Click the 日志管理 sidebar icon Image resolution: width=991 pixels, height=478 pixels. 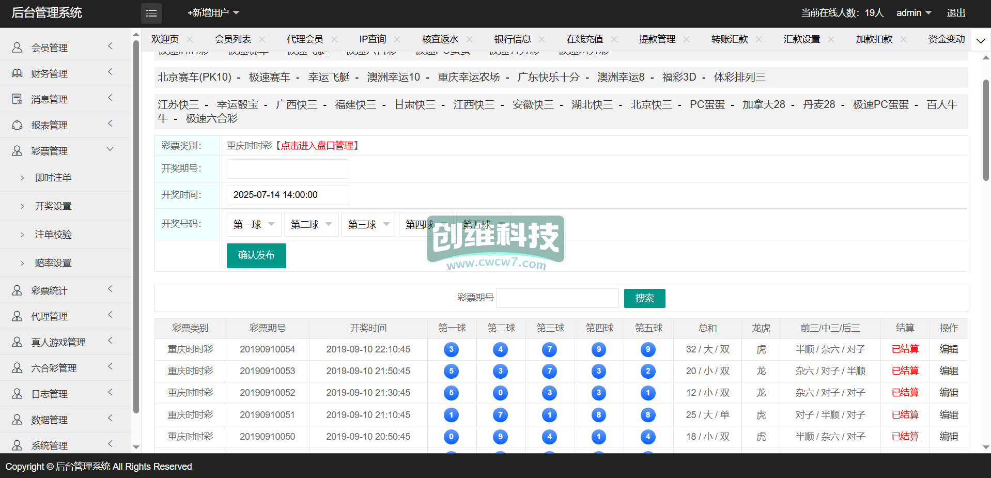(x=17, y=394)
